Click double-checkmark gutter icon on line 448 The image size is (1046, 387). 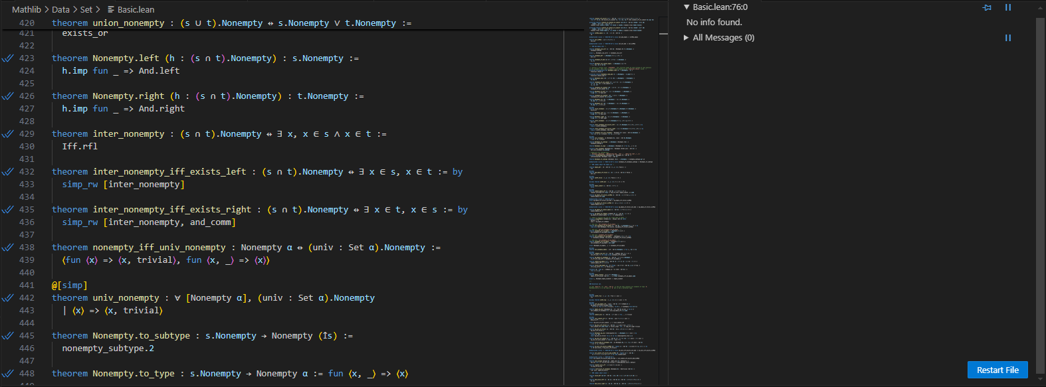point(8,374)
